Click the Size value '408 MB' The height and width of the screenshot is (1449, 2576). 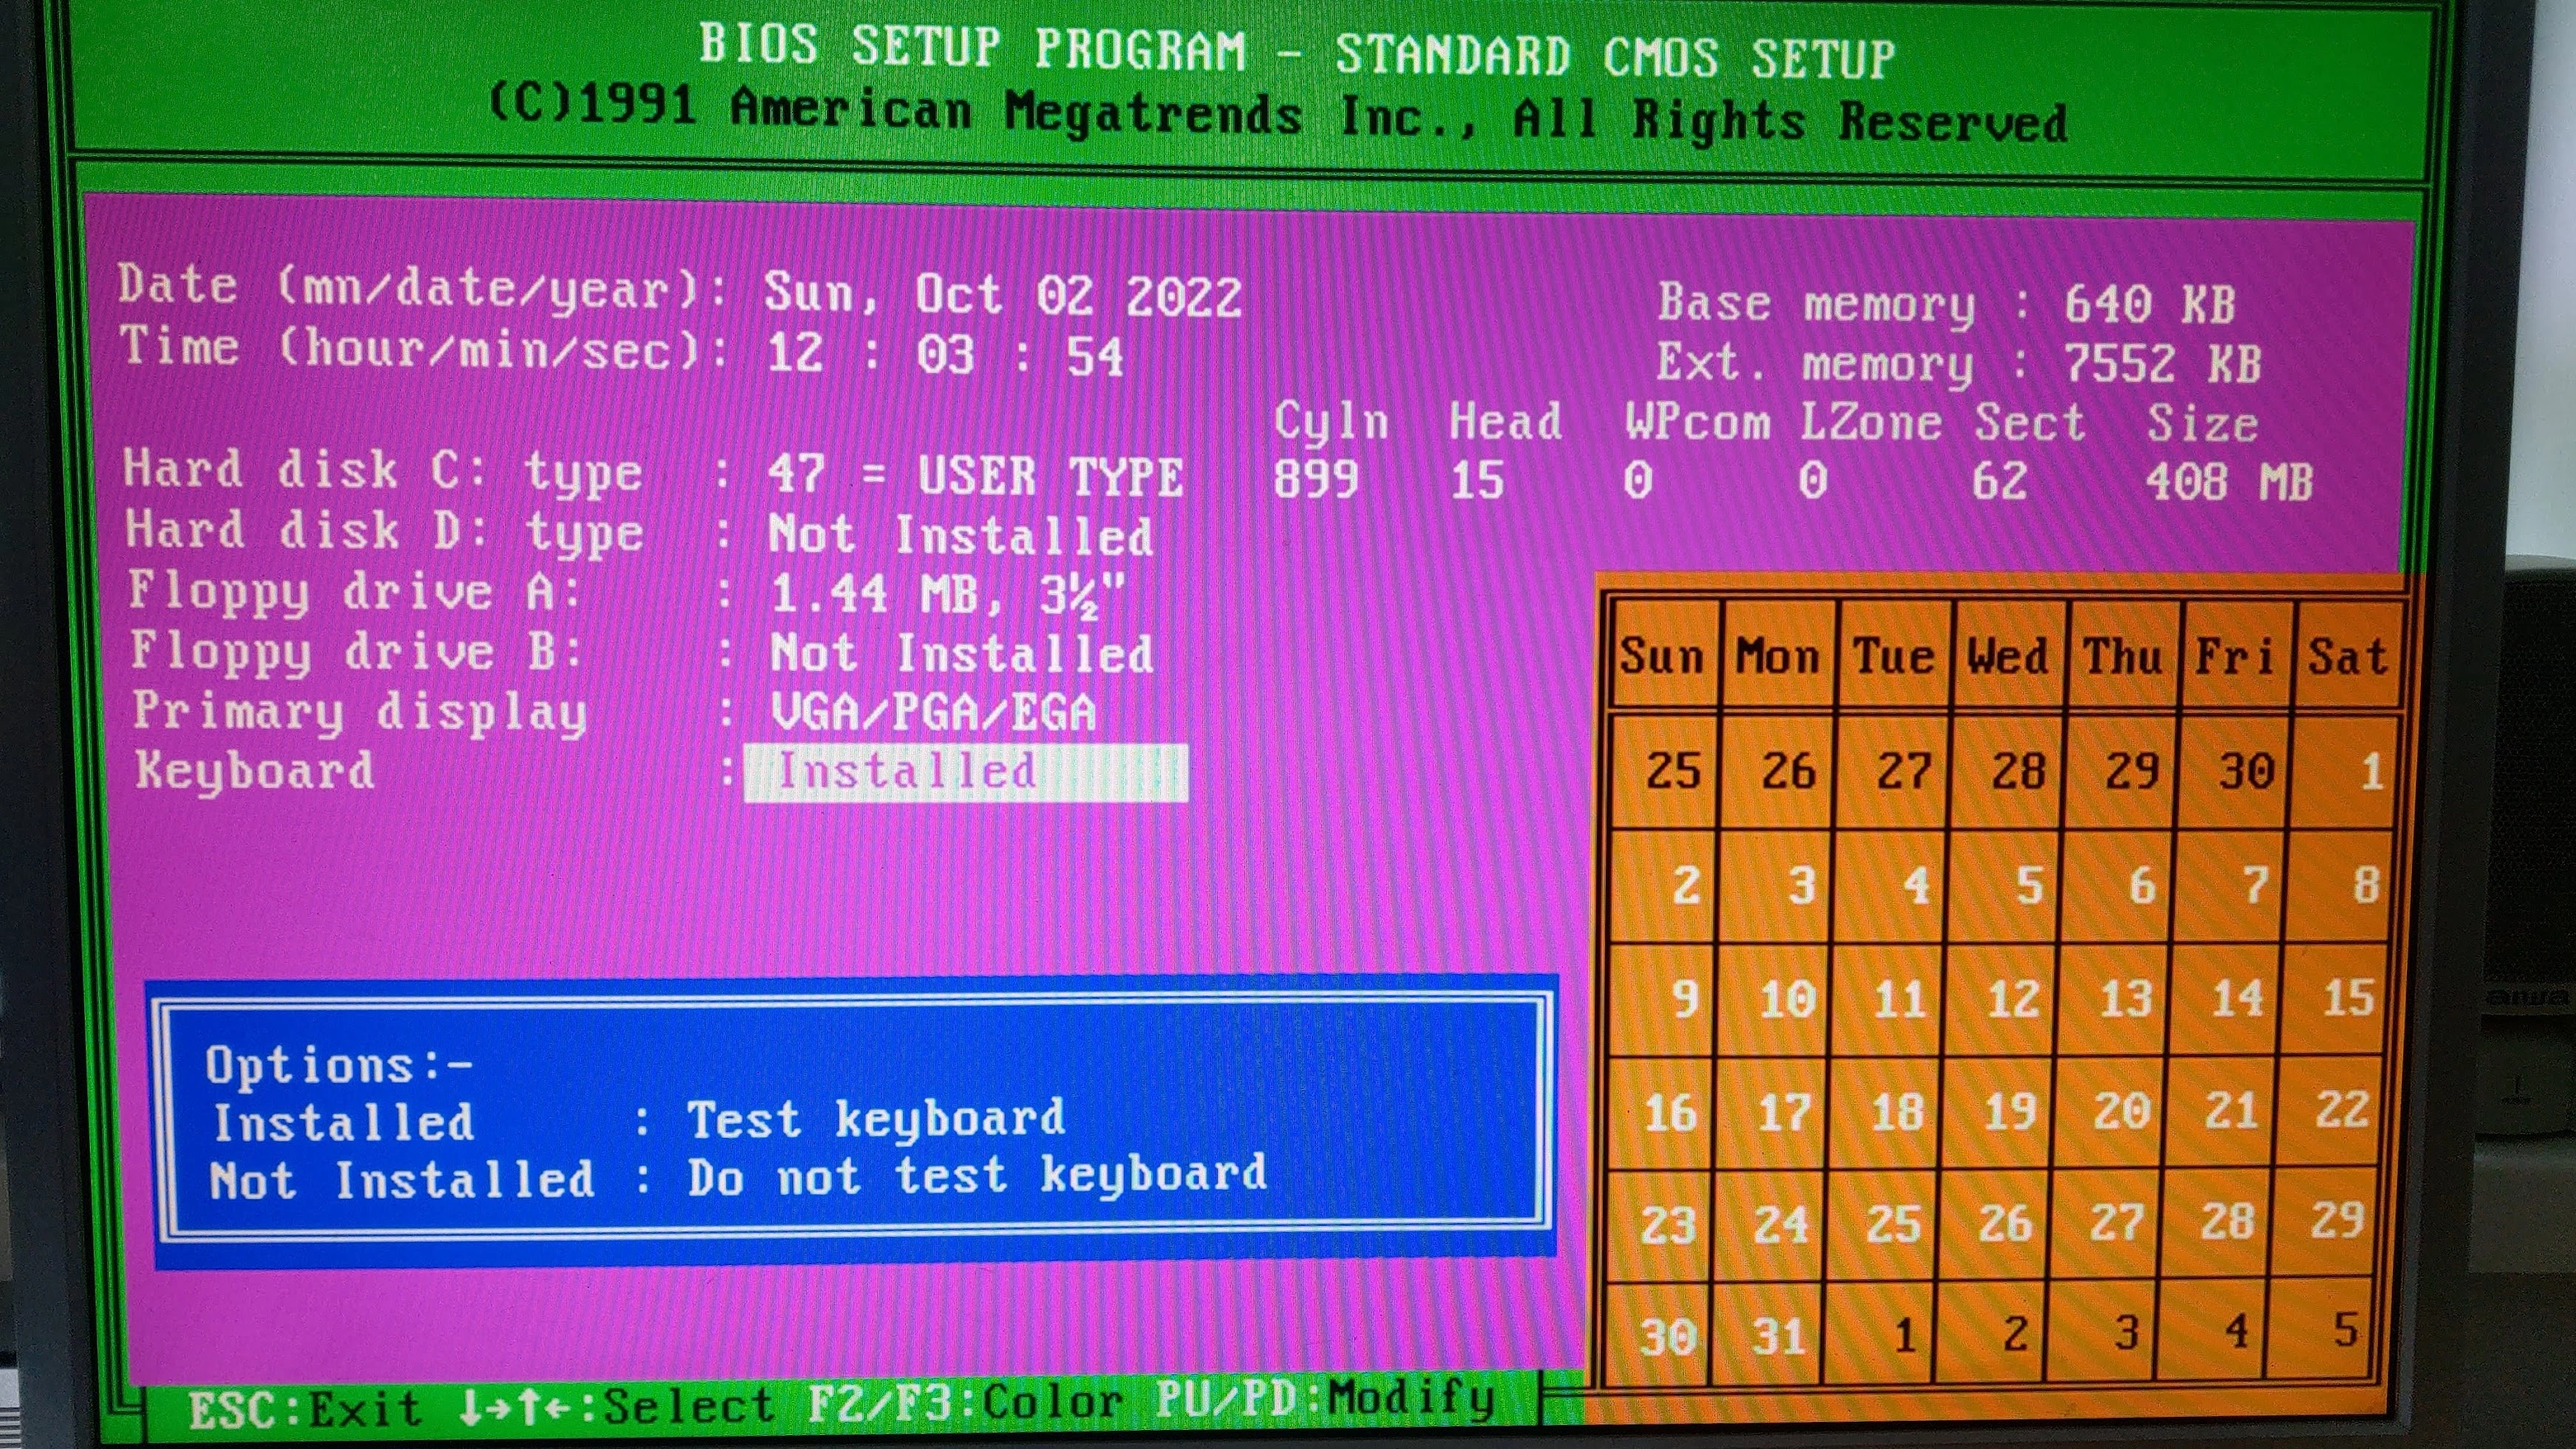click(x=2229, y=483)
